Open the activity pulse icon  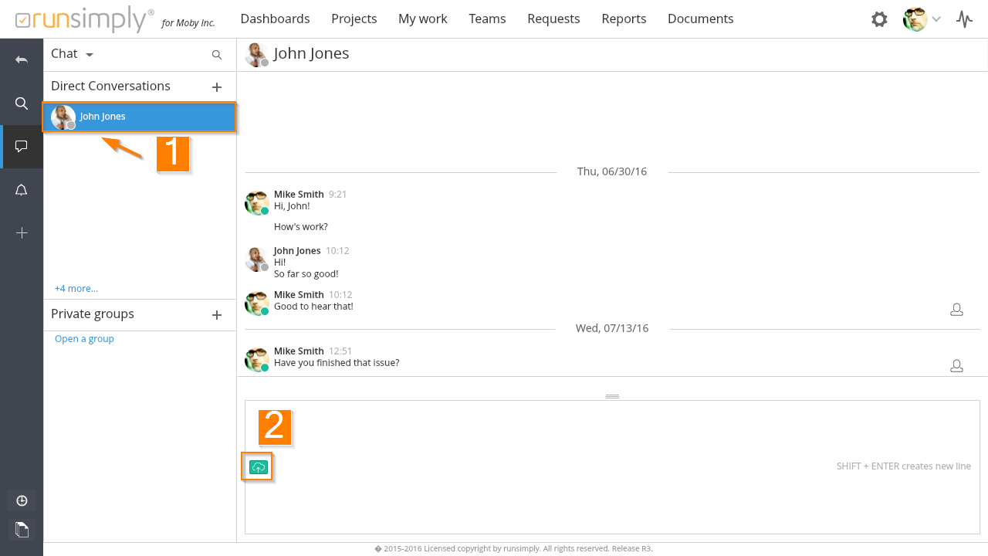(964, 19)
